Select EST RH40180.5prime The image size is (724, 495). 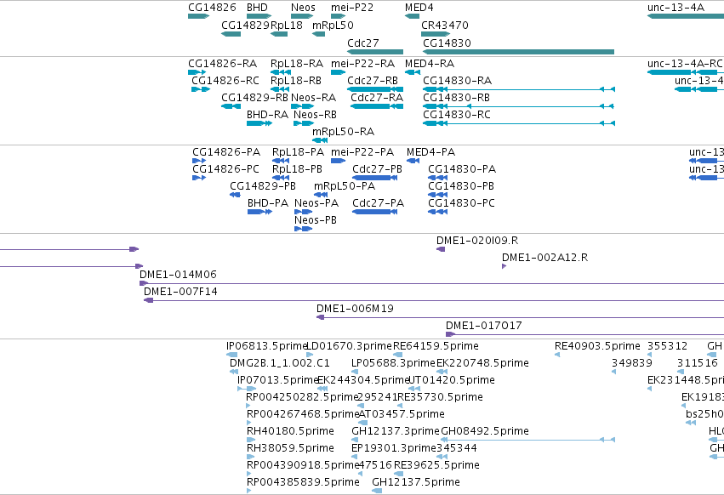[249, 441]
